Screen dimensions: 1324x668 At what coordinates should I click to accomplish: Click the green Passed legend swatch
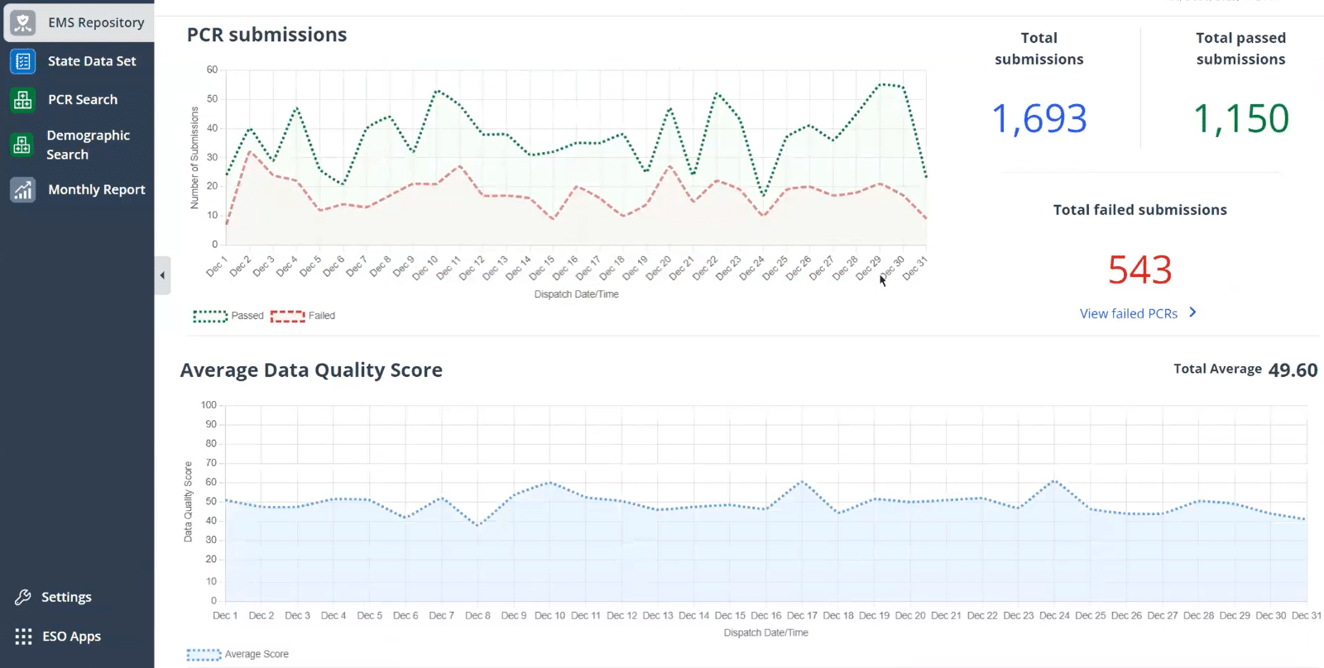(210, 316)
